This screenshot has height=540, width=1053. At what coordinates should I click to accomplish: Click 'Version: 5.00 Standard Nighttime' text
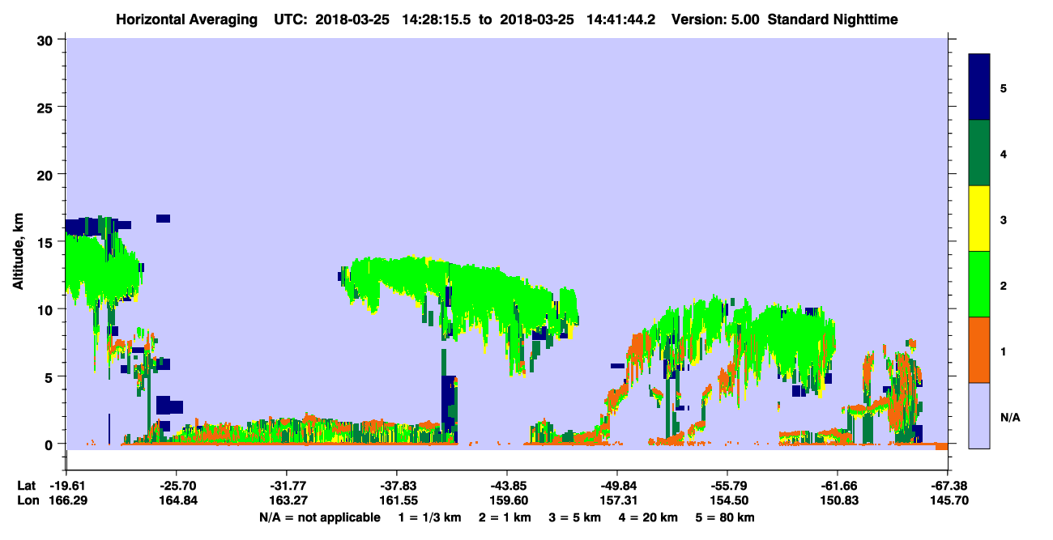(784, 19)
